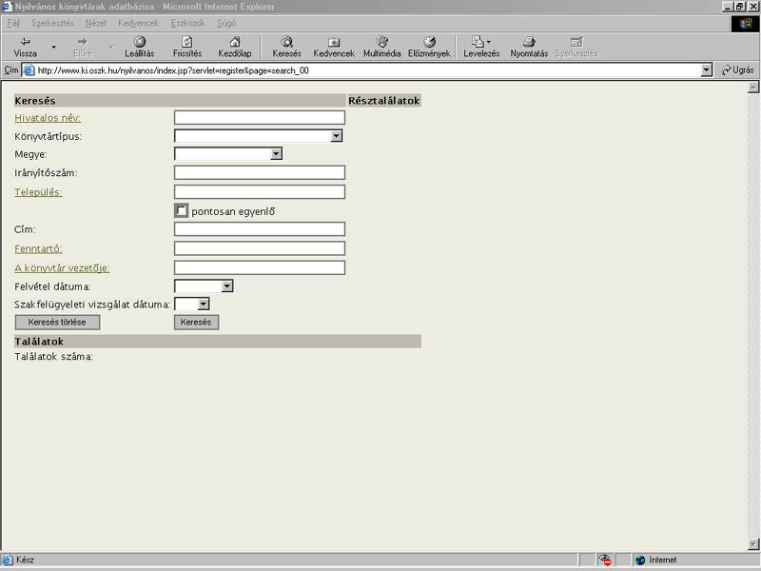
Task: Click the Fenntartó link
Action: [38, 248]
